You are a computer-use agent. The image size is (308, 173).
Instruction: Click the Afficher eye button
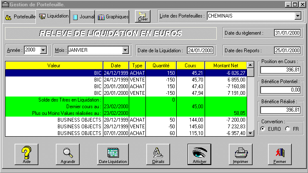[199, 154]
